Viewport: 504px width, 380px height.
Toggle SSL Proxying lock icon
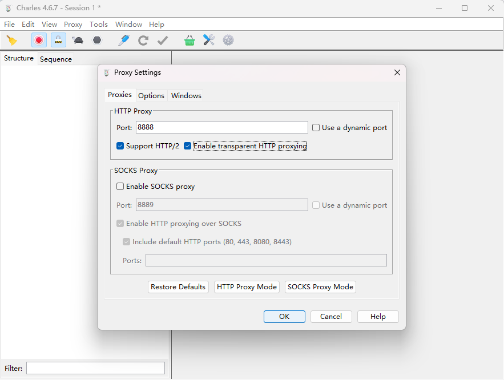(58, 40)
